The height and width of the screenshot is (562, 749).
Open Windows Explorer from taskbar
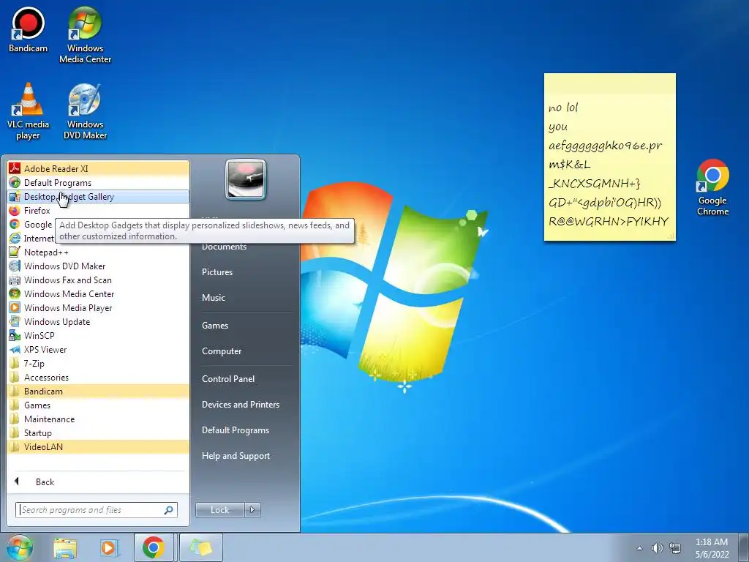[65, 547]
